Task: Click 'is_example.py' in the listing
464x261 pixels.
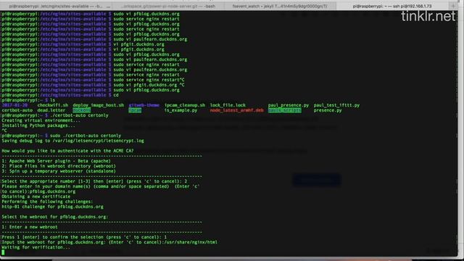Action: click(x=181, y=110)
